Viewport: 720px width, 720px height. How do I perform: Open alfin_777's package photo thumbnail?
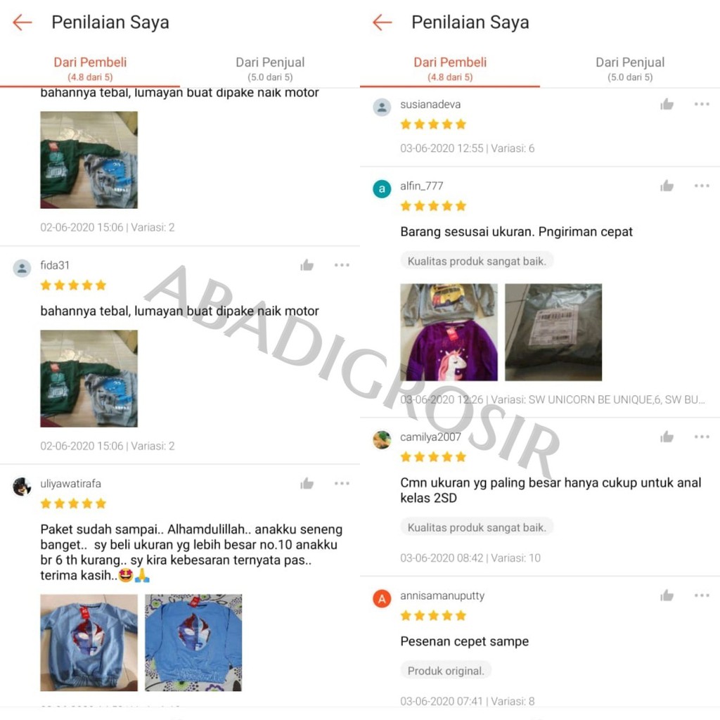tap(553, 332)
